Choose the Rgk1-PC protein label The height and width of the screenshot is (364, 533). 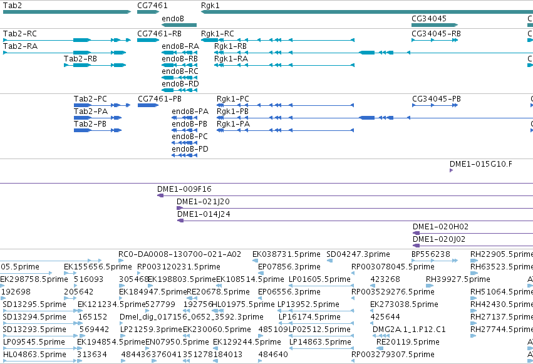click(x=233, y=99)
